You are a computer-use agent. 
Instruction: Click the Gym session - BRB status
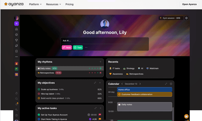click(171, 18)
